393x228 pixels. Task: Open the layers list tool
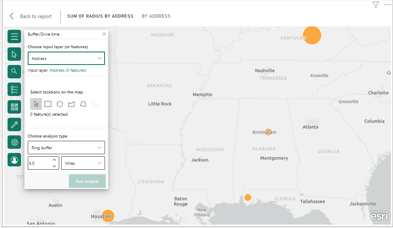tap(14, 89)
